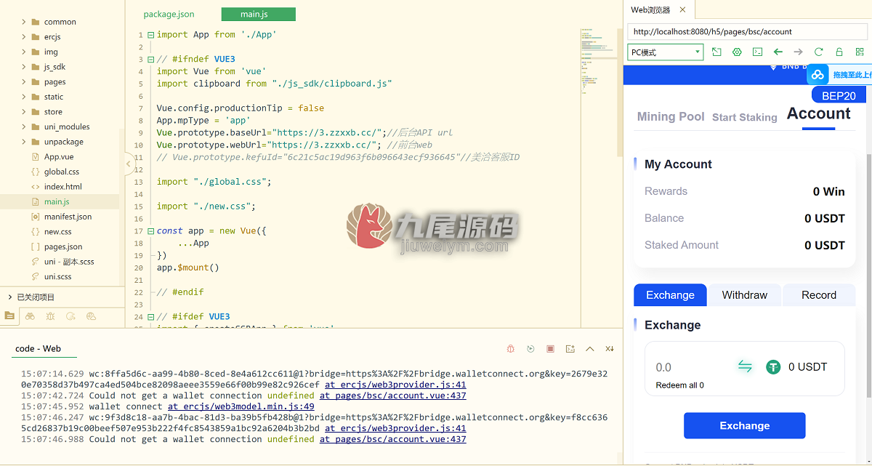Stop the running console process

pyautogui.click(x=550, y=349)
